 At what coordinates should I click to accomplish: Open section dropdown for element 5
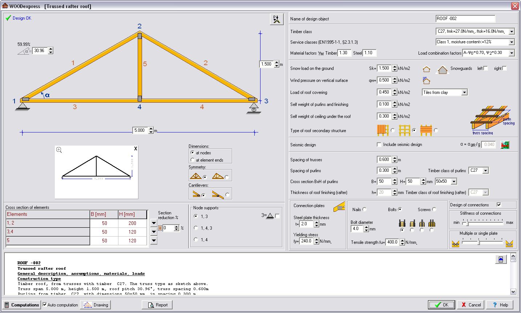(x=154, y=241)
